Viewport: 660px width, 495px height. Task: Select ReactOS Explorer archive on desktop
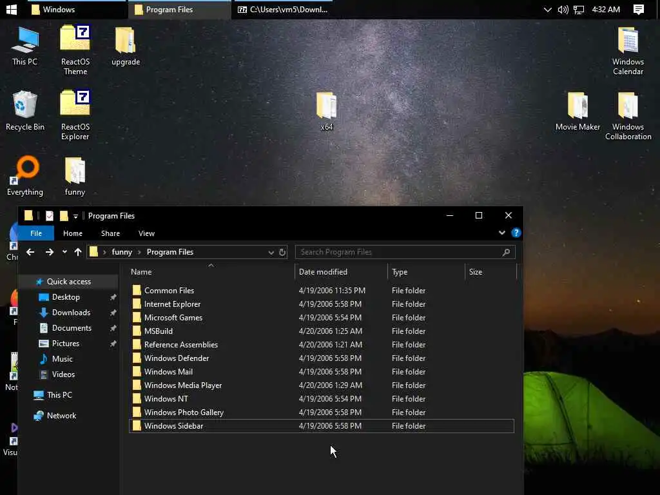(x=75, y=115)
